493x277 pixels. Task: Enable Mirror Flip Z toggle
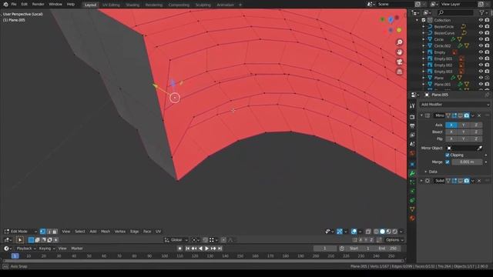click(476, 138)
